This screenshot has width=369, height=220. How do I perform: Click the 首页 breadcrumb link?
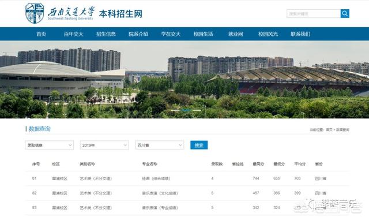pyautogui.click(x=329, y=130)
